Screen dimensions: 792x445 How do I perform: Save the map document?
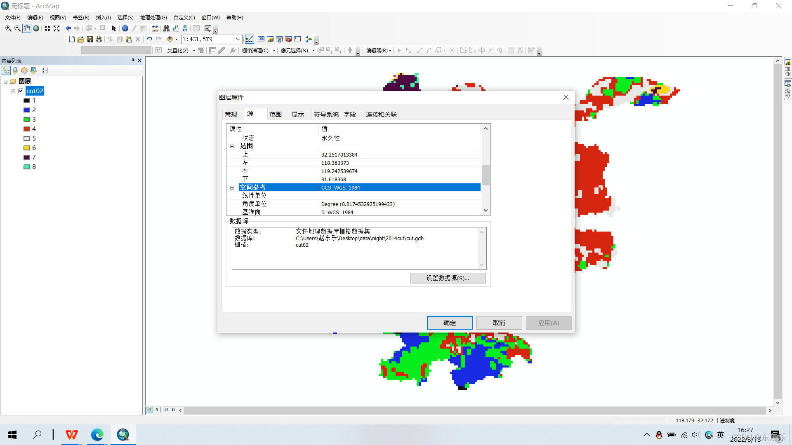[x=90, y=39]
